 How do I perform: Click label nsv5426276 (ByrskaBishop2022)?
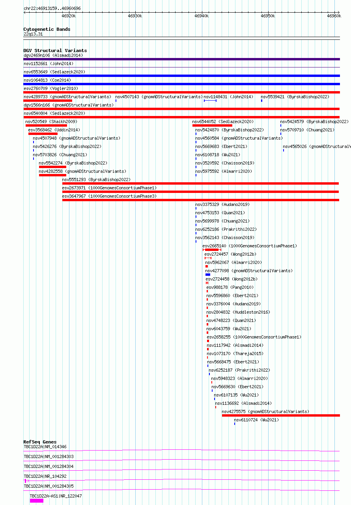(x=67, y=146)
